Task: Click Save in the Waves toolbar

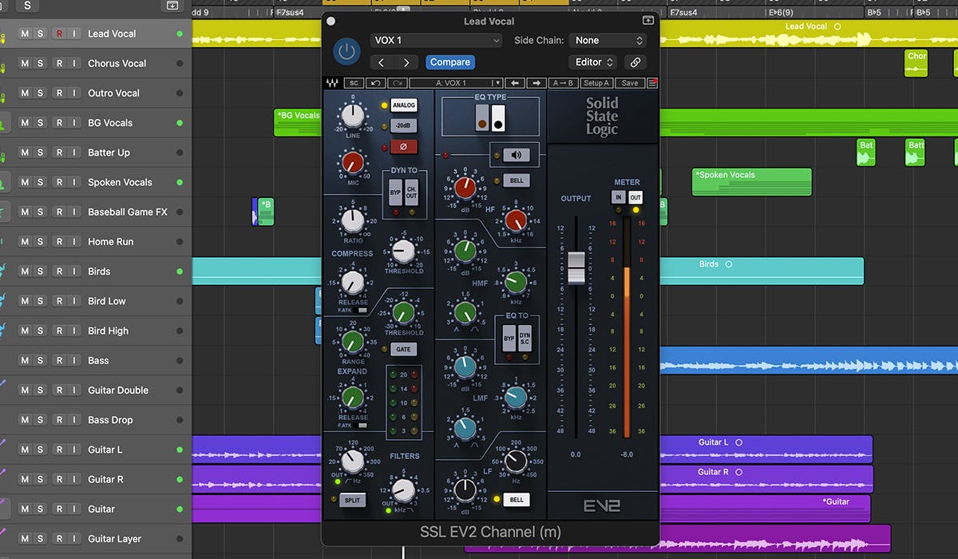Action: [x=630, y=82]
